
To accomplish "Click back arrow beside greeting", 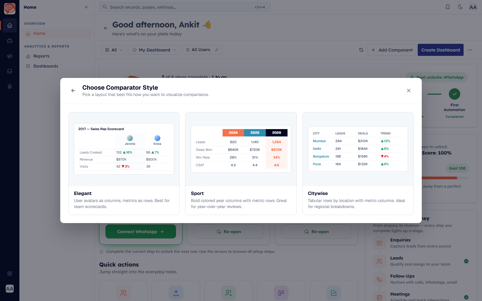I will click(106, 28).
